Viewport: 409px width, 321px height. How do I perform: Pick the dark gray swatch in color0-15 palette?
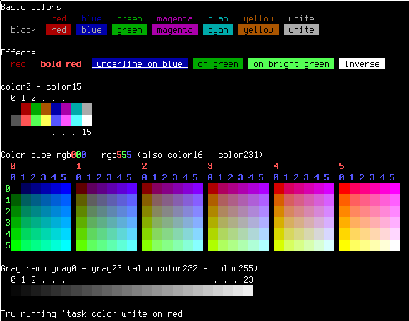[16, 120]
